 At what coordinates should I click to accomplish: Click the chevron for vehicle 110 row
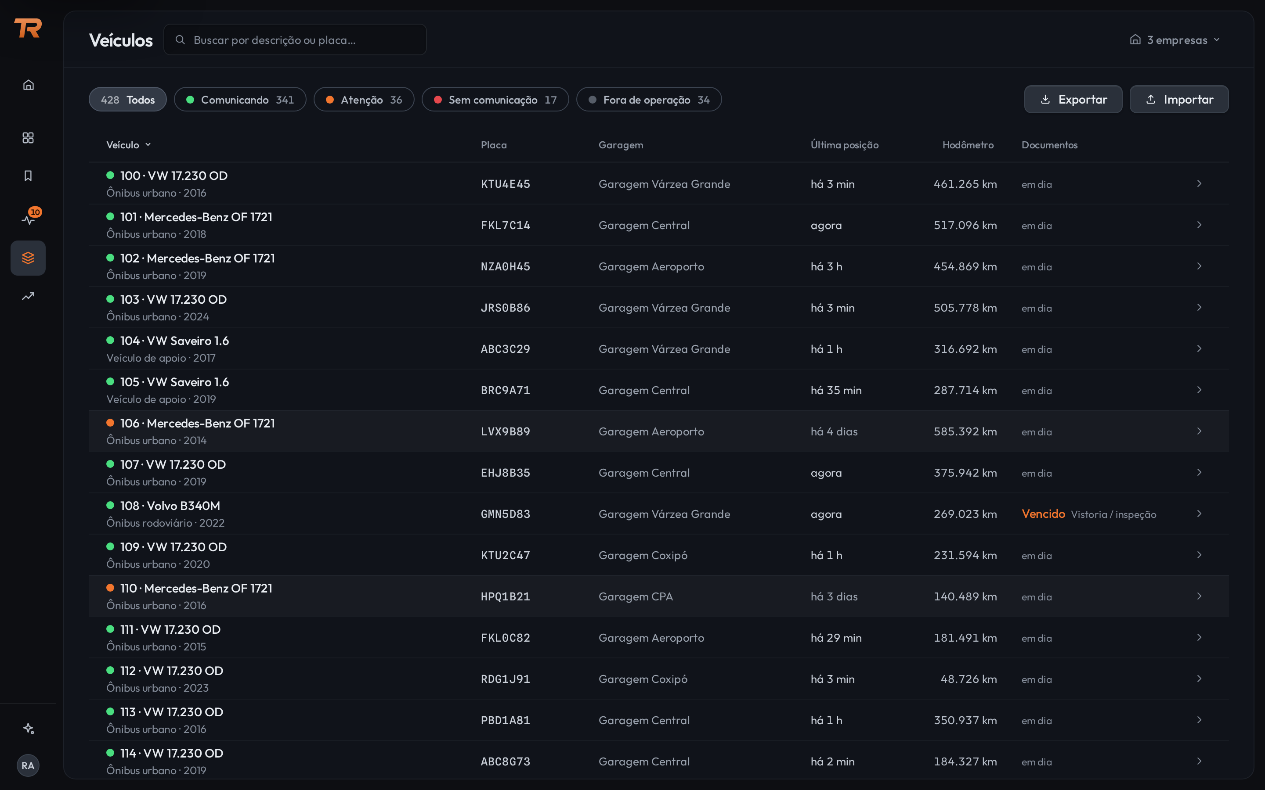[1199, 596]
